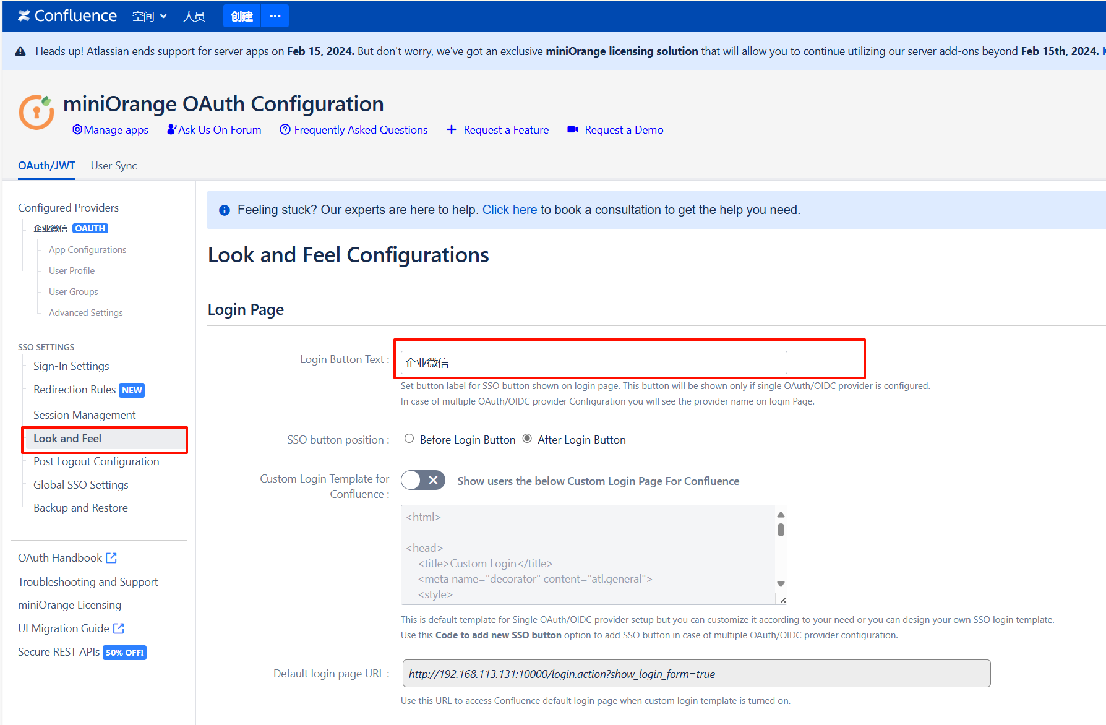1106x725 pixels.
Task: Open User Groups under 企业微信
Action: coord(74,292)
